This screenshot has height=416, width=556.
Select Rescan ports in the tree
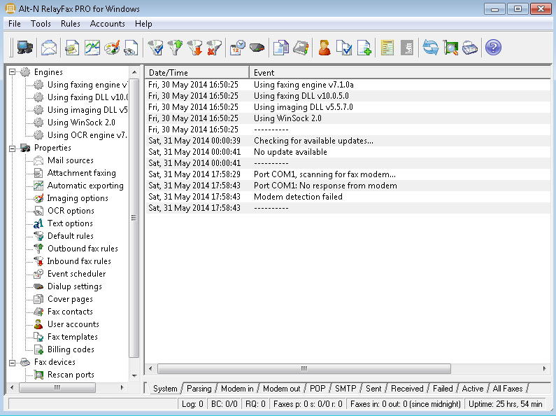pyautogui.click(x=71, y=375)
